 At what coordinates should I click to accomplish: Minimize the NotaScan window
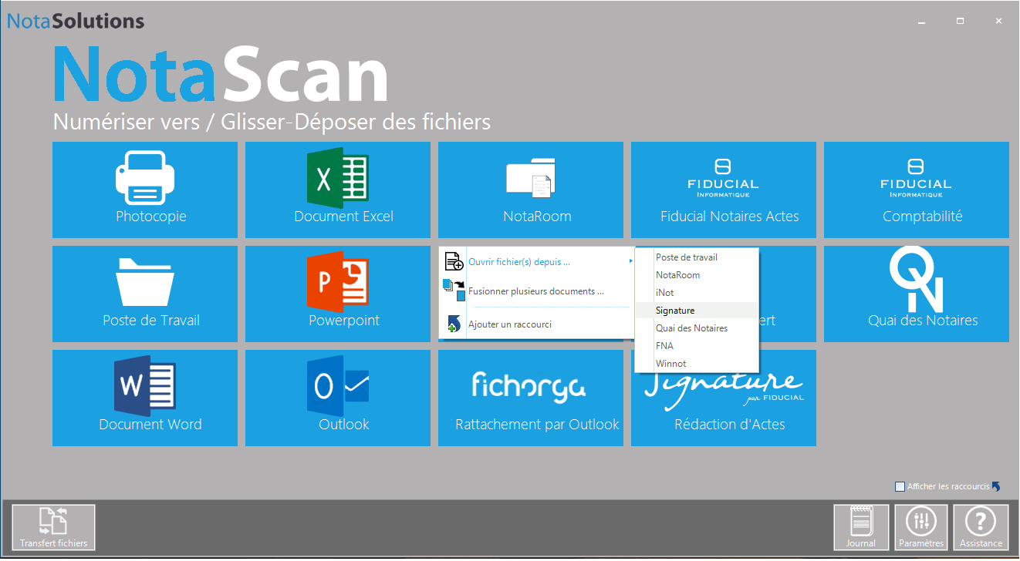[x=922, y=21]
